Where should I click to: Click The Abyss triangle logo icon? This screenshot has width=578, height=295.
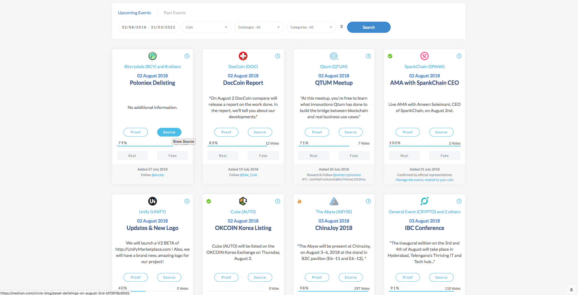pyautogui.click(x=334, y=201)
